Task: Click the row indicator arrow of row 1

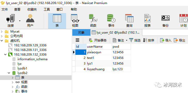Action: click(x=74, y=52)
